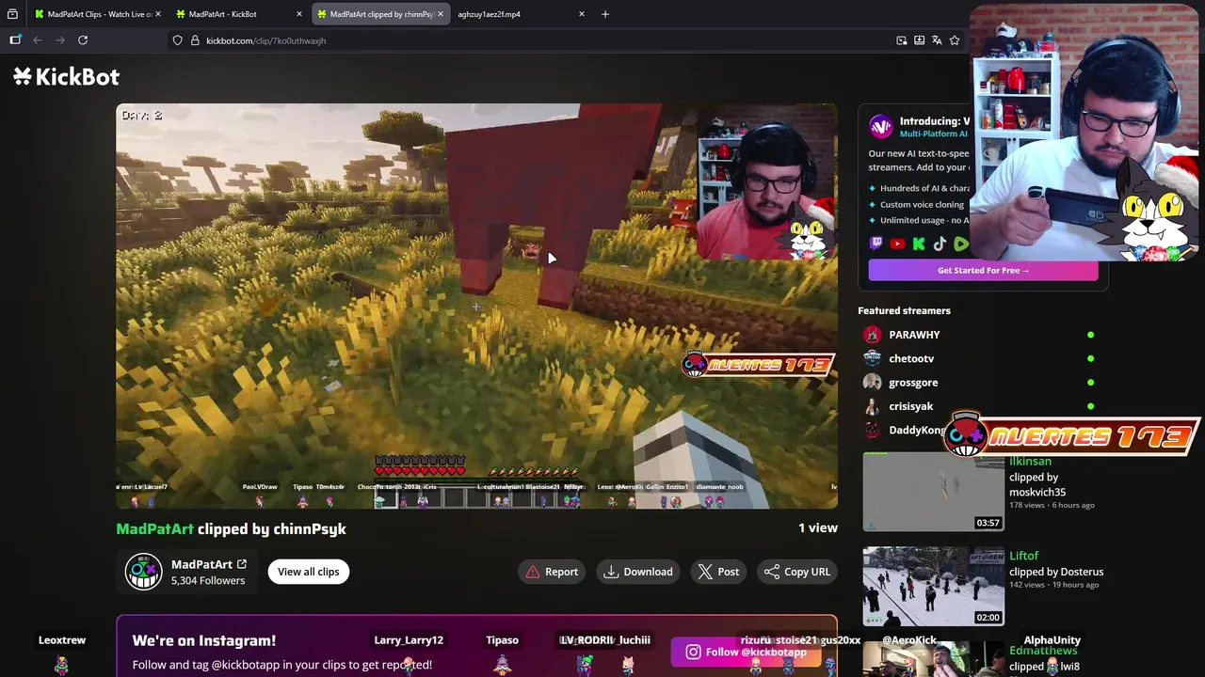Click the site padlock icon

pos(195,40)
